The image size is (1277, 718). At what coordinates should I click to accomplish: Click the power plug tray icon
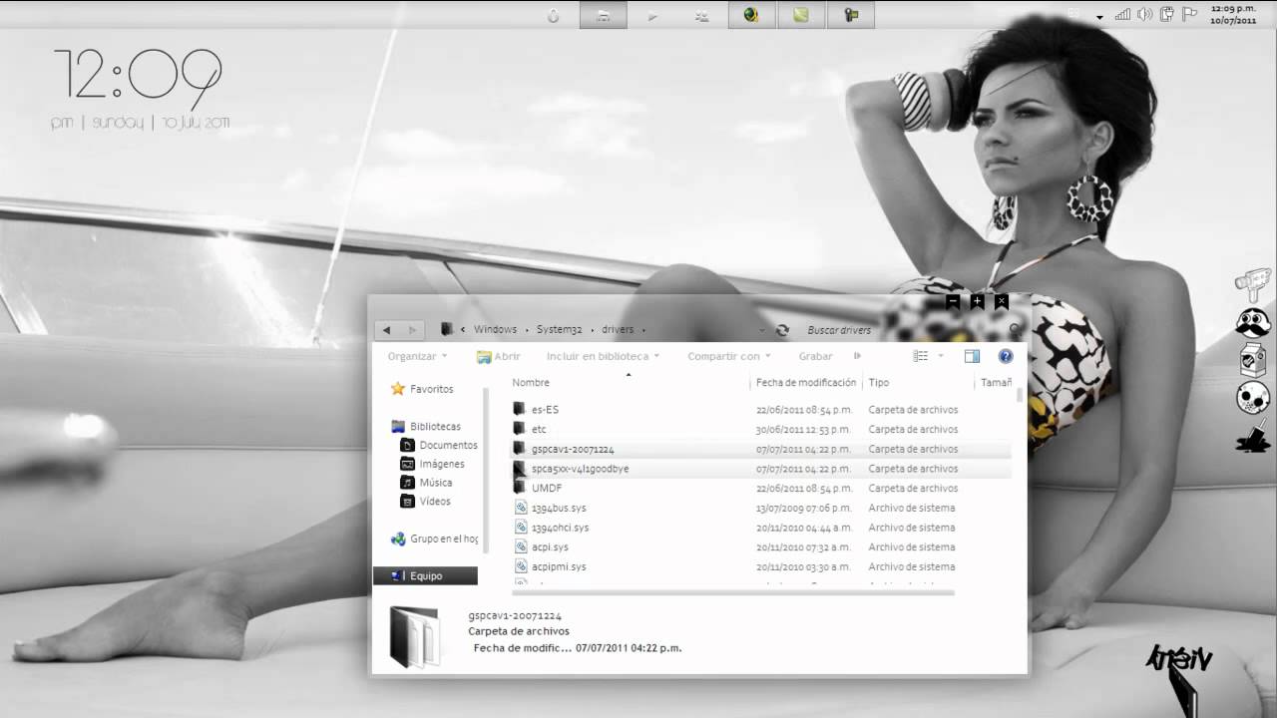(1166, 14)
